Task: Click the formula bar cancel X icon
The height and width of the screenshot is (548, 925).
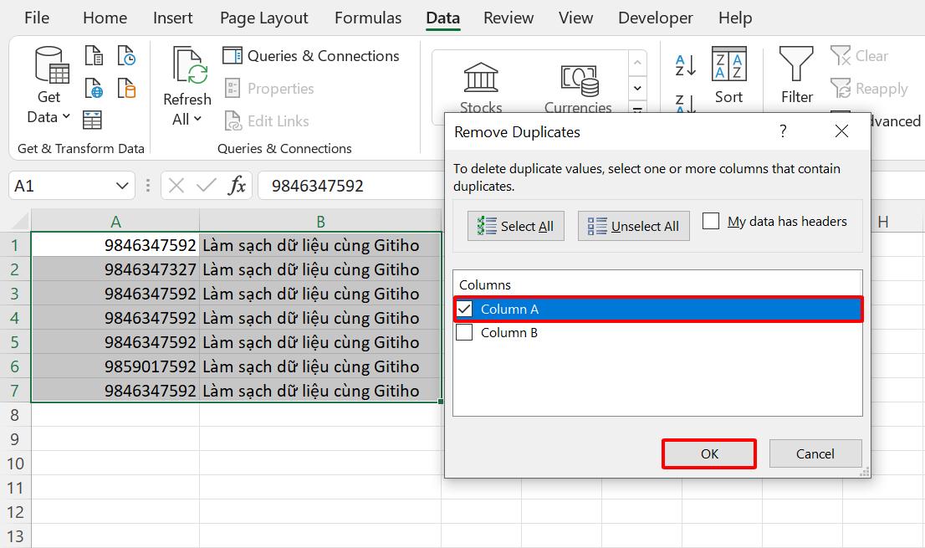Action: pos(176,186)
